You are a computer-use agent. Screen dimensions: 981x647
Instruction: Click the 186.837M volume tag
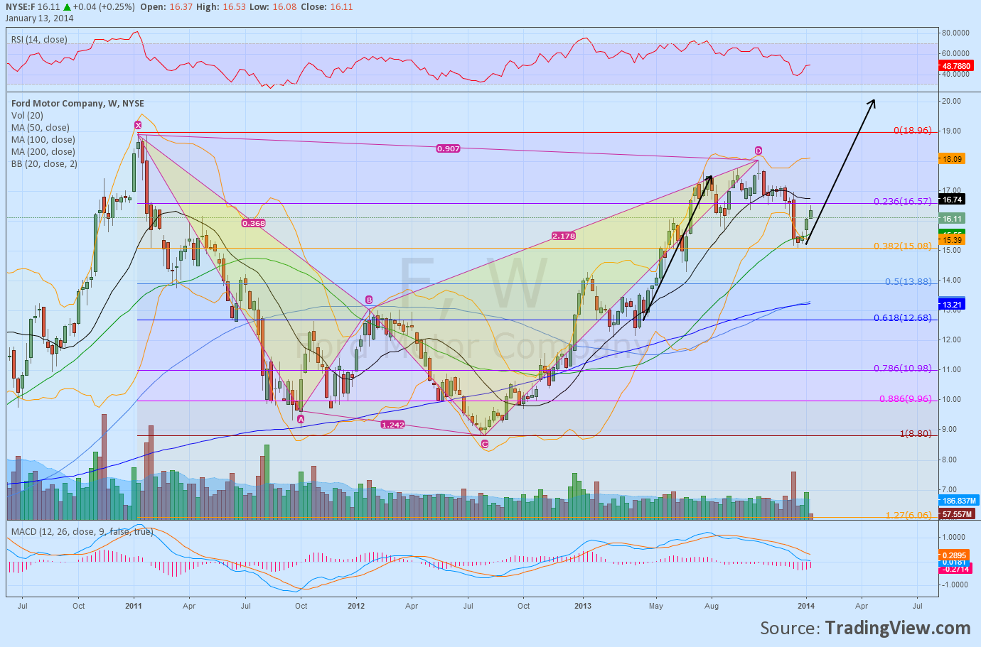point(960,501)
